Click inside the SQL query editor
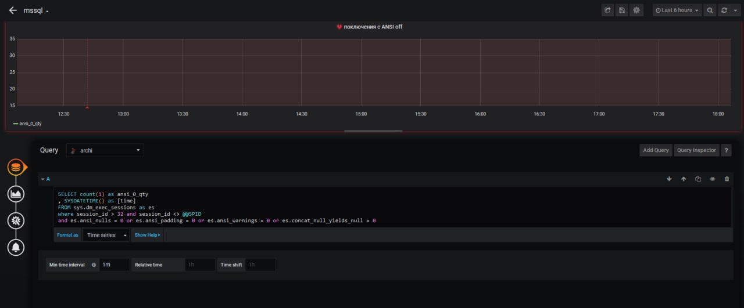744x308 pixels. click(393, 207)
